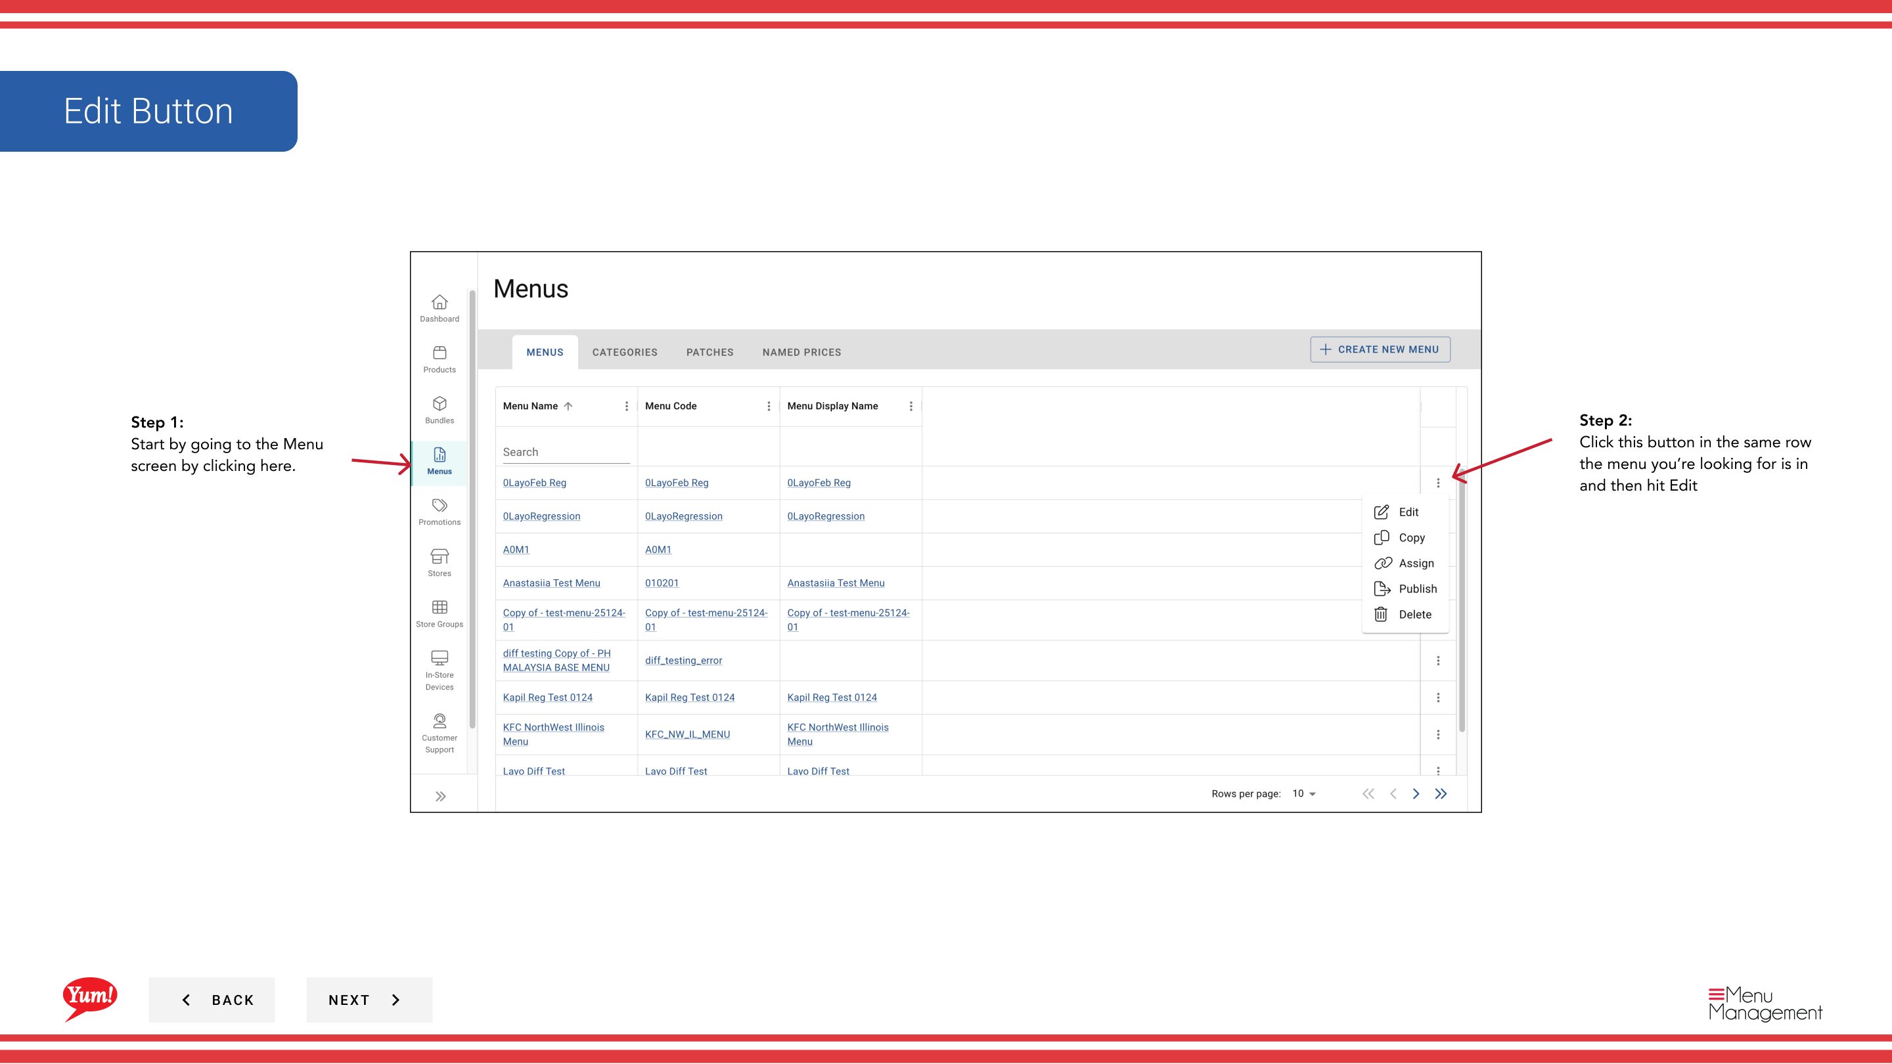
Task: Open row actions for Kapil Reg Test 0124
Action: [1437, 698]
